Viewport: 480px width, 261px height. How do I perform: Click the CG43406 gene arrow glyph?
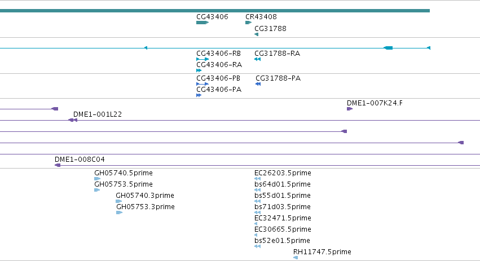202,23
